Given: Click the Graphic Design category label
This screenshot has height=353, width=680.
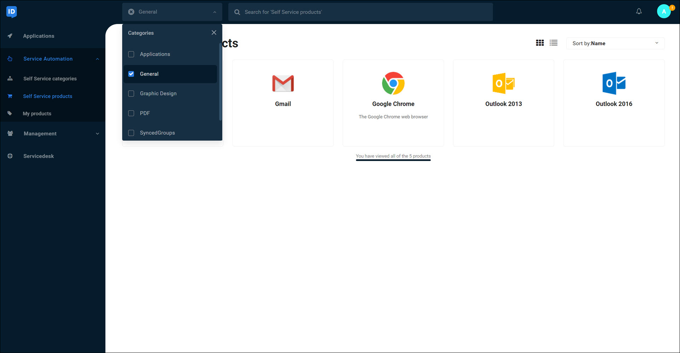Looking at the screenshot, I should click(x=158, y=93).
